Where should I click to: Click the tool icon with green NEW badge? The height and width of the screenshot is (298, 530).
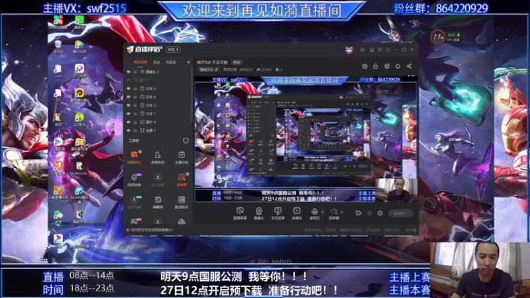(x=134, y=202)
